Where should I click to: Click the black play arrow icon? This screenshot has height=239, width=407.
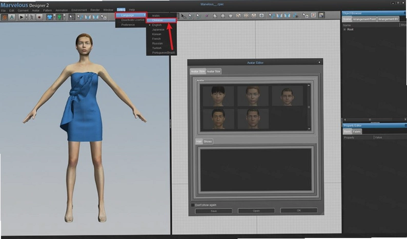click(22, 17)
